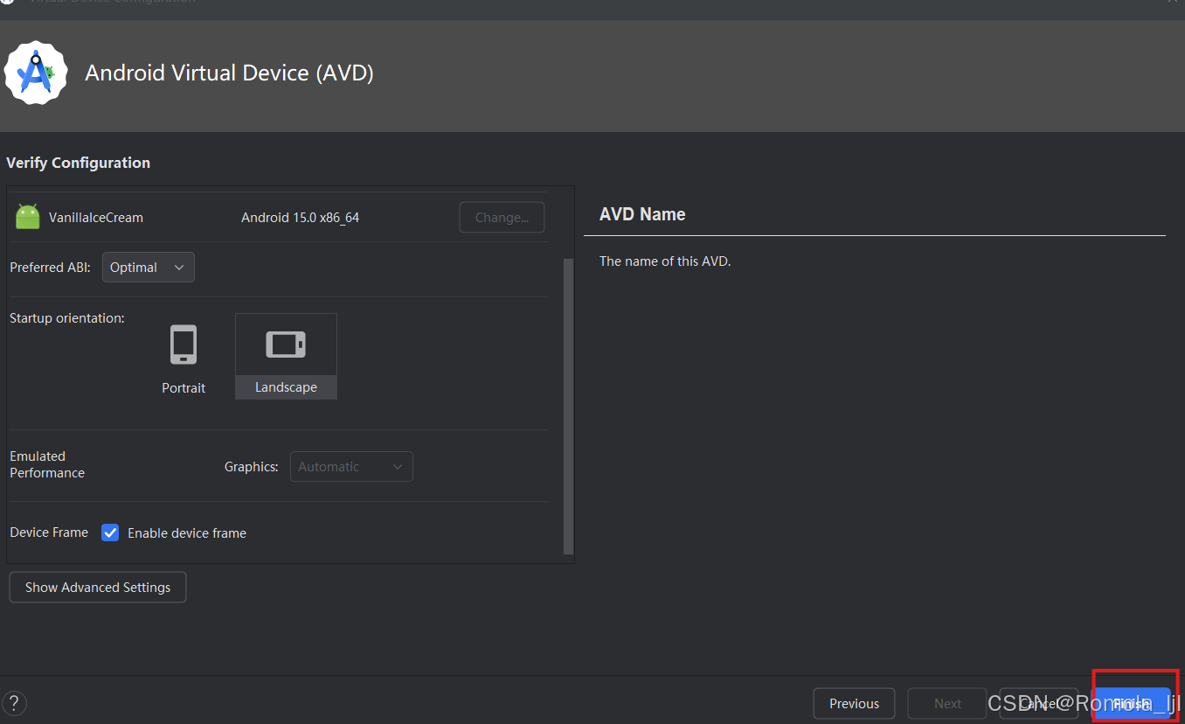Click the VanillaIceCream image name

coord(96,218)
